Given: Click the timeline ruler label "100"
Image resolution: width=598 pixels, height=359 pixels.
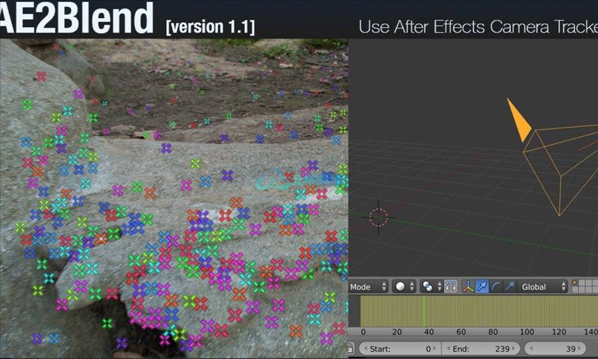Looking at the screenshot, I should point(527,332).
